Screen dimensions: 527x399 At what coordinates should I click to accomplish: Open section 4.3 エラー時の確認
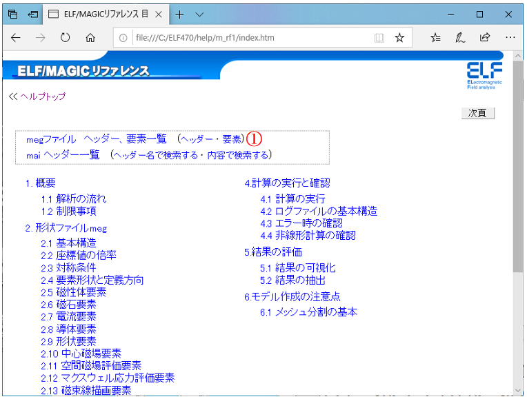(x=301, y=223)
